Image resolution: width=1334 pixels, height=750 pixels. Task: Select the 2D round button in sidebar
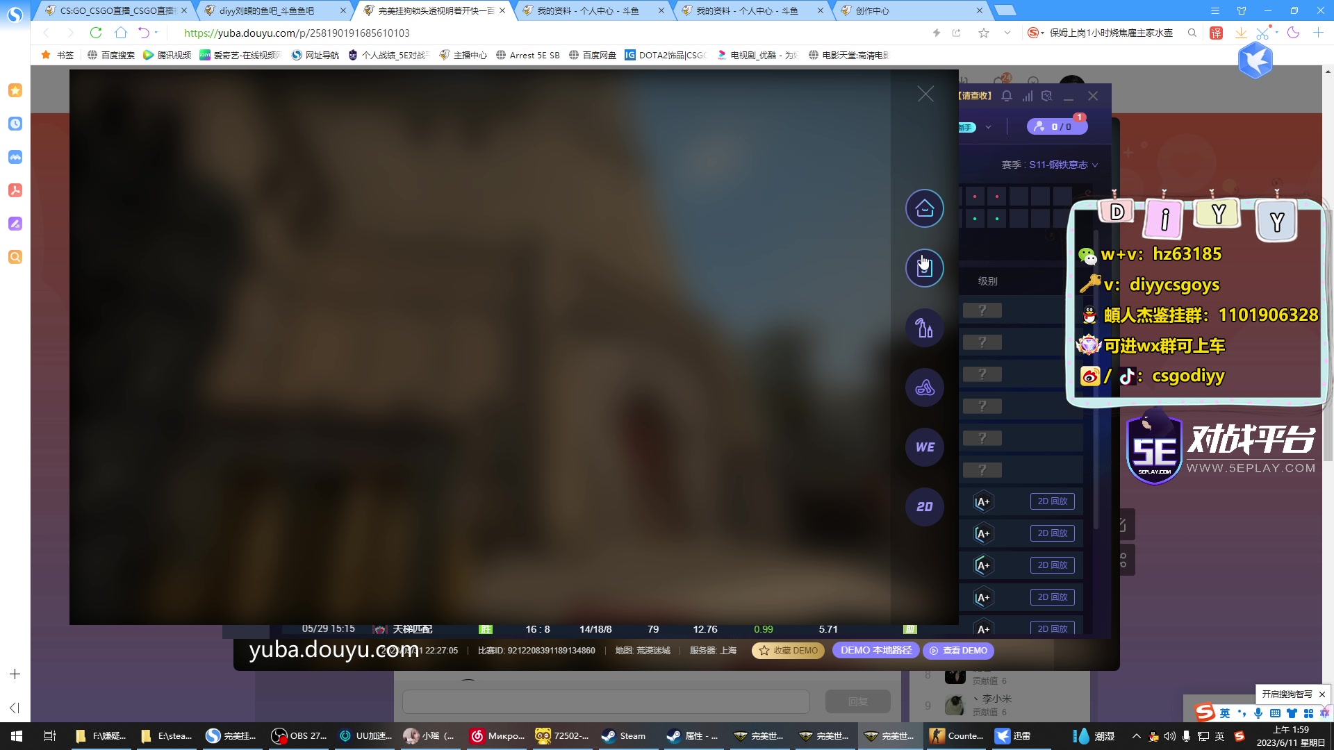click(925, 507)
